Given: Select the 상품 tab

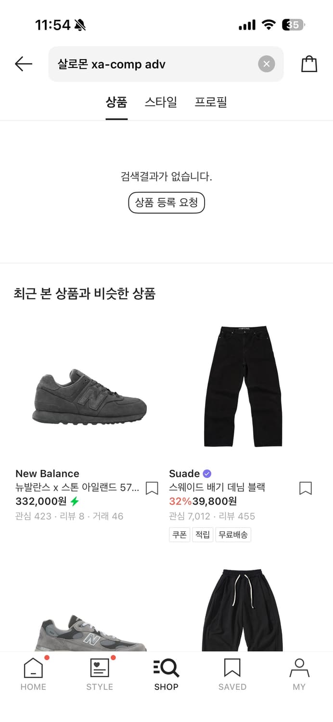Looking at the screenshot, I should [x=116, y=102].
